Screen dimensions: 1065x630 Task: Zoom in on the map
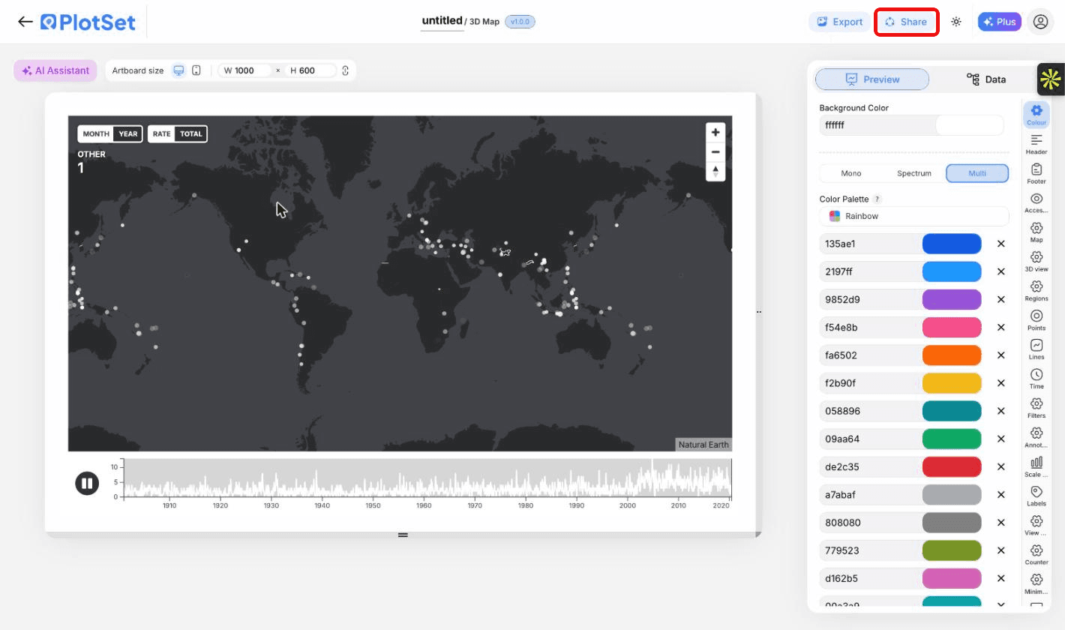(715, 132)
